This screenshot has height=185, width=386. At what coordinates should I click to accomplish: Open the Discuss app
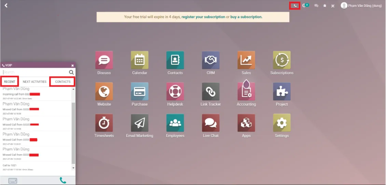104,60
